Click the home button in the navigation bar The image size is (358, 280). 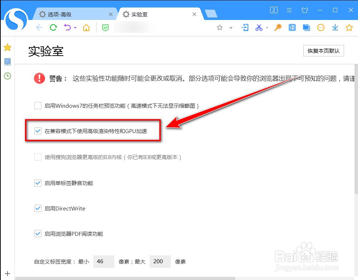click(x=86, y=27)
